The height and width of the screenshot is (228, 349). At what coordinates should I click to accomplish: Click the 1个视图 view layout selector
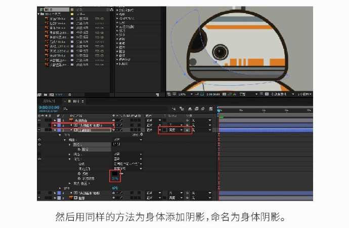point(304,94)
